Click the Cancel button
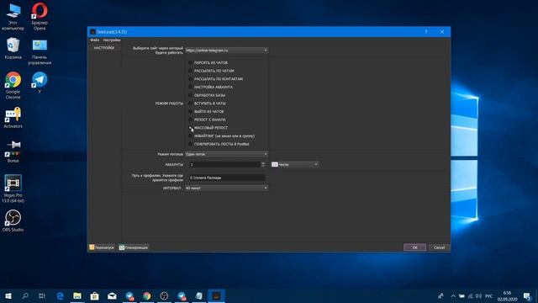Viewport: 538px width, 303px height. (439, 247)
